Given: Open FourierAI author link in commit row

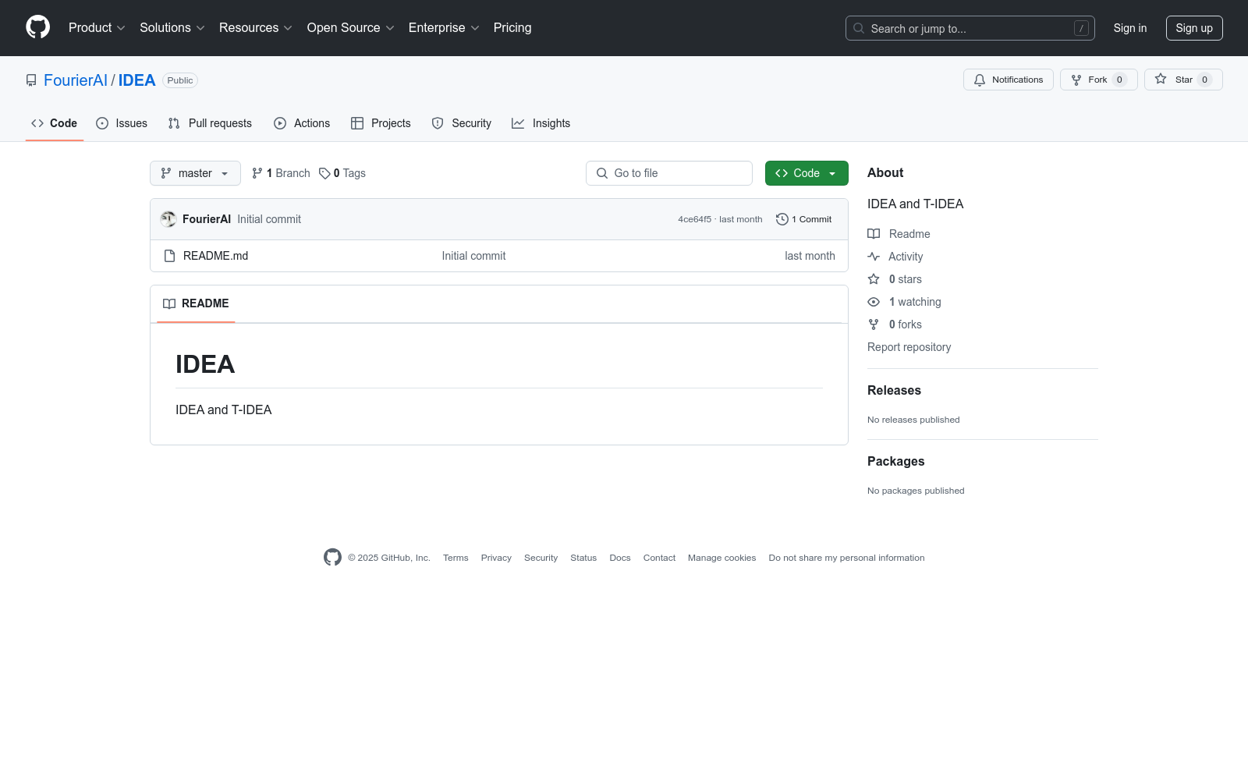Looking at the screenshot, I should pyautogui.click(x=207, y=219).
